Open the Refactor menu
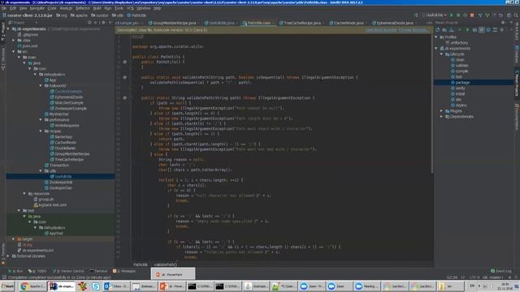This screenshot has height=292, width=520. [x=83, y=8]
